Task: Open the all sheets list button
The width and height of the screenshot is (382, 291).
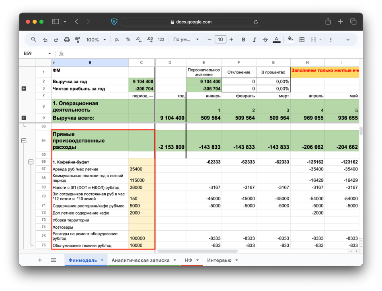Action: 53,260
